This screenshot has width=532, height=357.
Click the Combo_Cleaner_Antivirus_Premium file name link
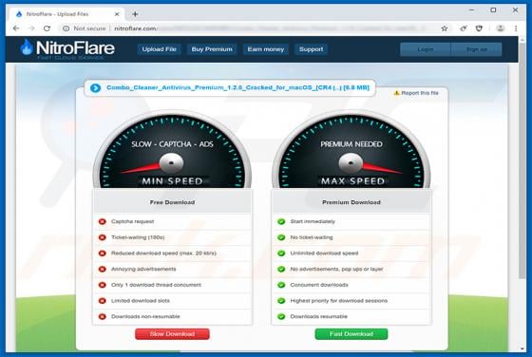pos(237,87)
